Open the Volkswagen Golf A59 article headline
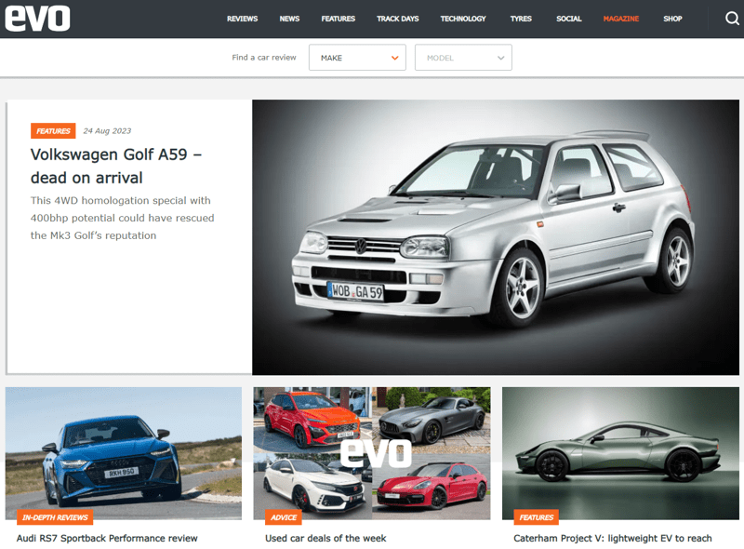The image size is (744, 549). pos(116,166)
